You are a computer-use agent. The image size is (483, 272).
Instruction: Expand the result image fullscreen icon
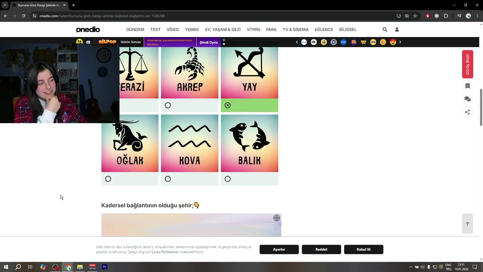click(x=277, y=218)
